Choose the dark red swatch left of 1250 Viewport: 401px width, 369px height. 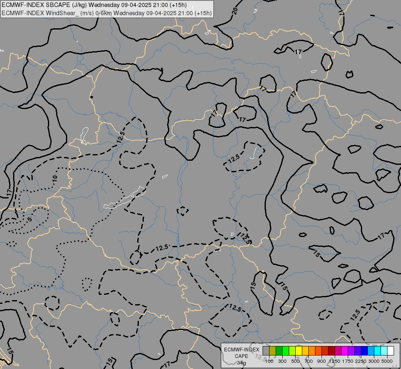[x=331, y=351]
